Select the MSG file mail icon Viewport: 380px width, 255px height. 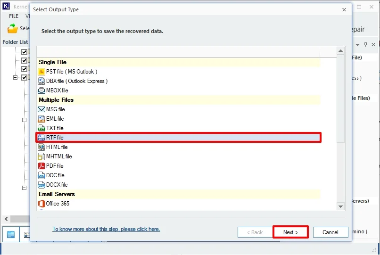tap(41, 109)
